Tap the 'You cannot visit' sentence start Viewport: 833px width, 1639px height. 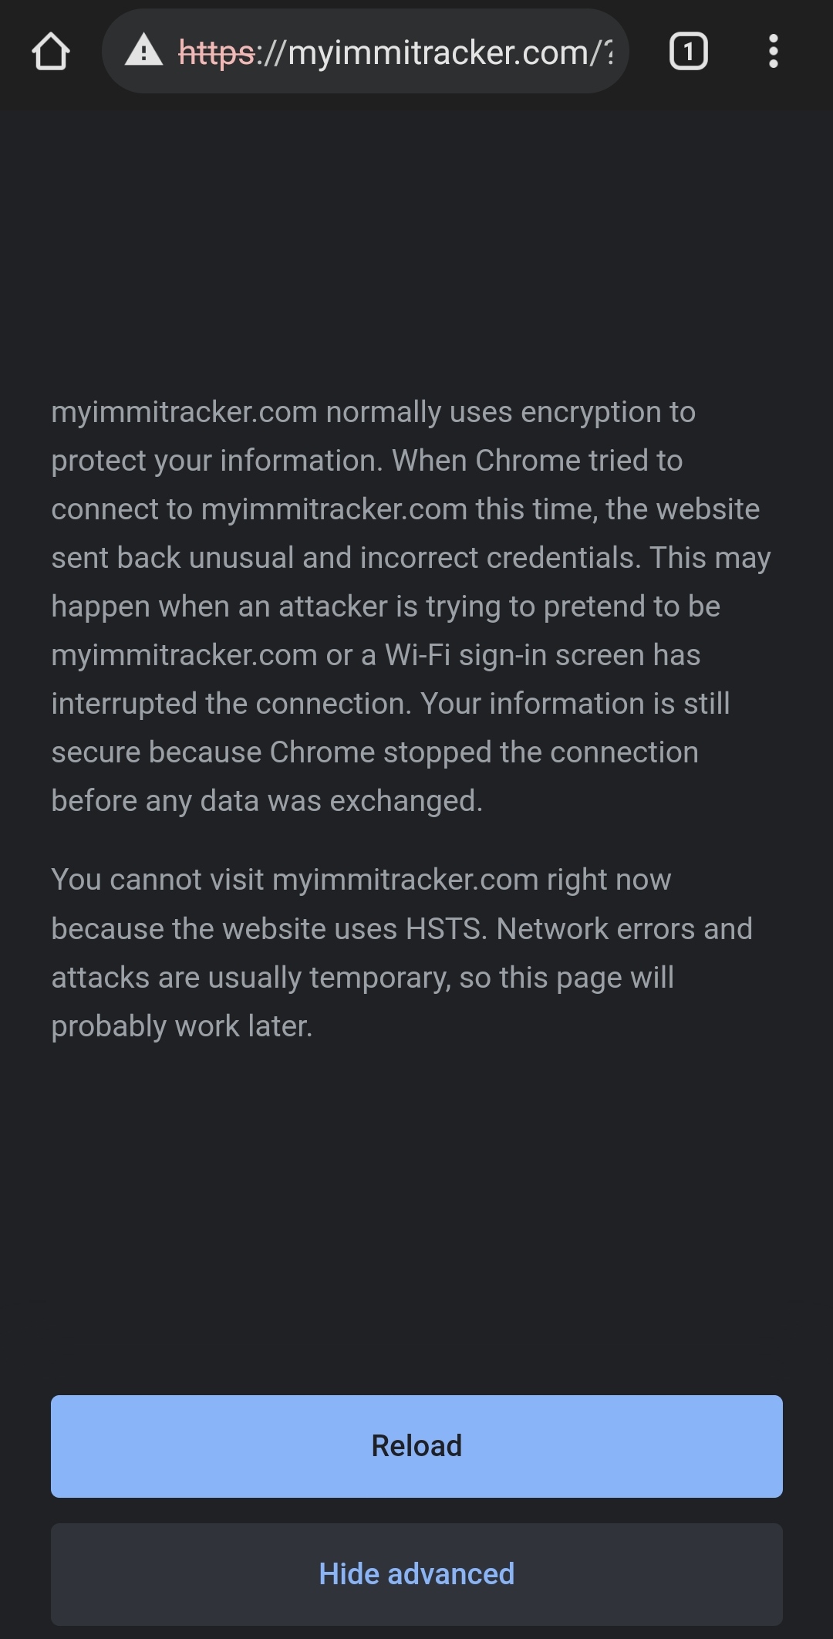click(x=157, y=880)
